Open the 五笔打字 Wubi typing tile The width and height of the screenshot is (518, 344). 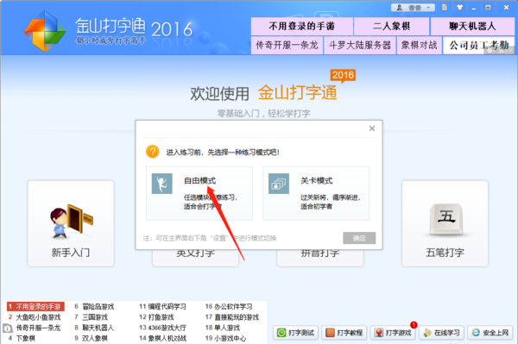[445, 223]
